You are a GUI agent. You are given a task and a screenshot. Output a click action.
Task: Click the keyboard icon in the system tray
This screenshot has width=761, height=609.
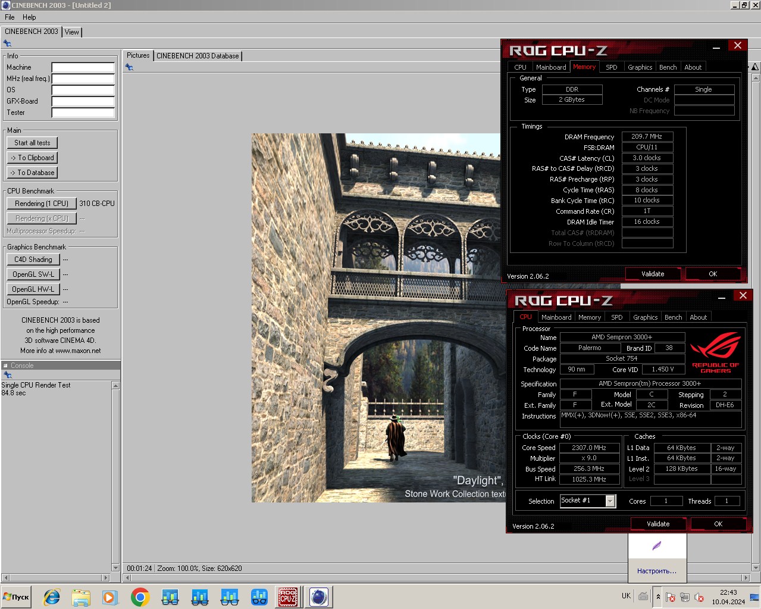click(643, 596)
